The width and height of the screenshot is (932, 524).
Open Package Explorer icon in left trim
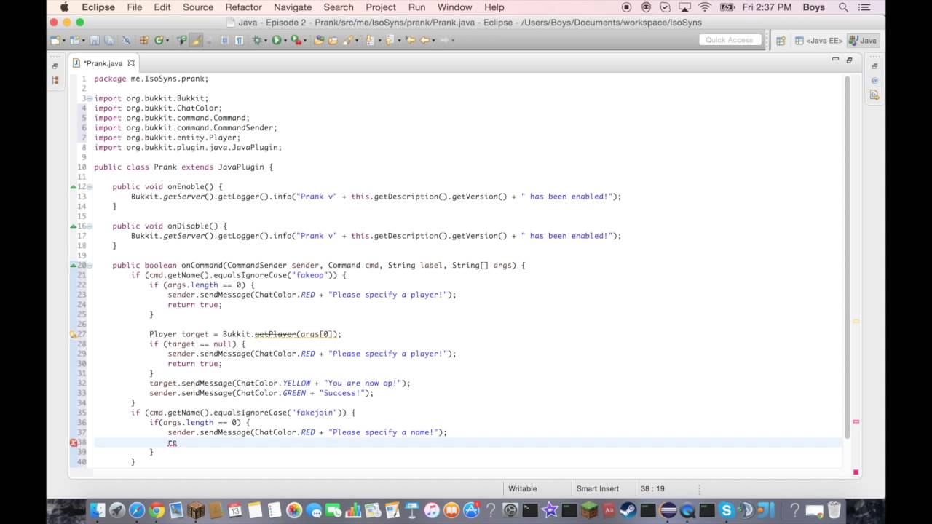pyautogui.click(x=55, y=80)
